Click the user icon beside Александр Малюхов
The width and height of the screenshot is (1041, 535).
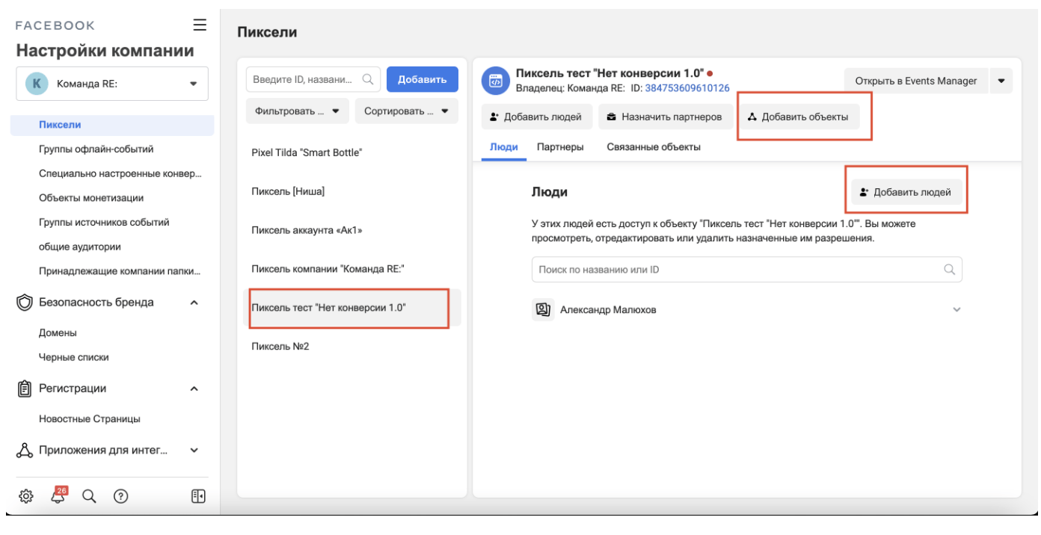[x=543, y=309]
